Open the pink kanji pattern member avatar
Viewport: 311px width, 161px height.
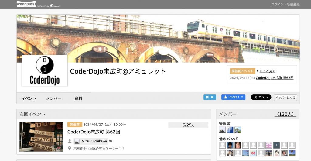(269, 145)
